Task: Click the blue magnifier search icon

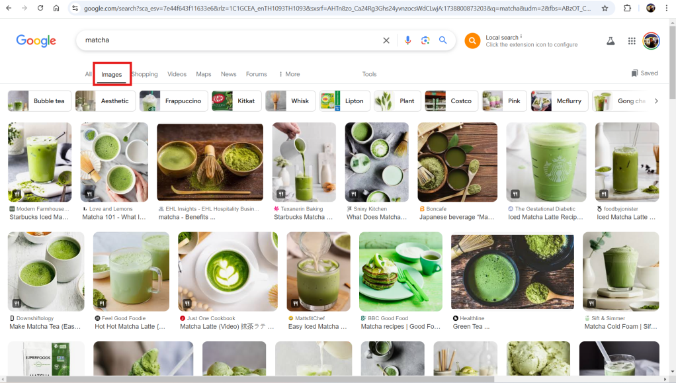Action: click(443, 40)
